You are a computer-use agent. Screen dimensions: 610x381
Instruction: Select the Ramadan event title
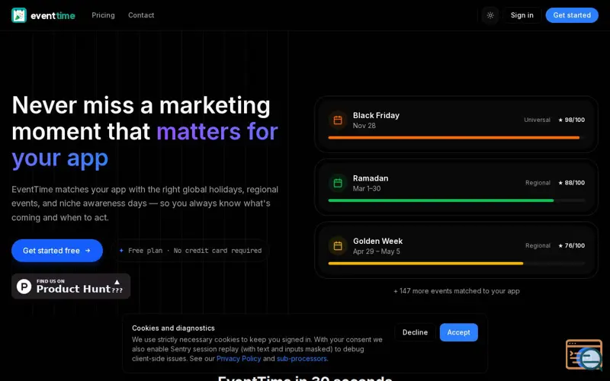pos(371,178)
